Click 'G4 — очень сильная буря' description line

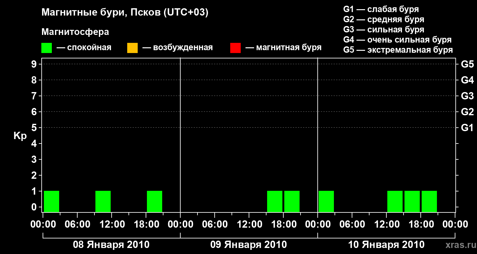[x=397, y=40]
